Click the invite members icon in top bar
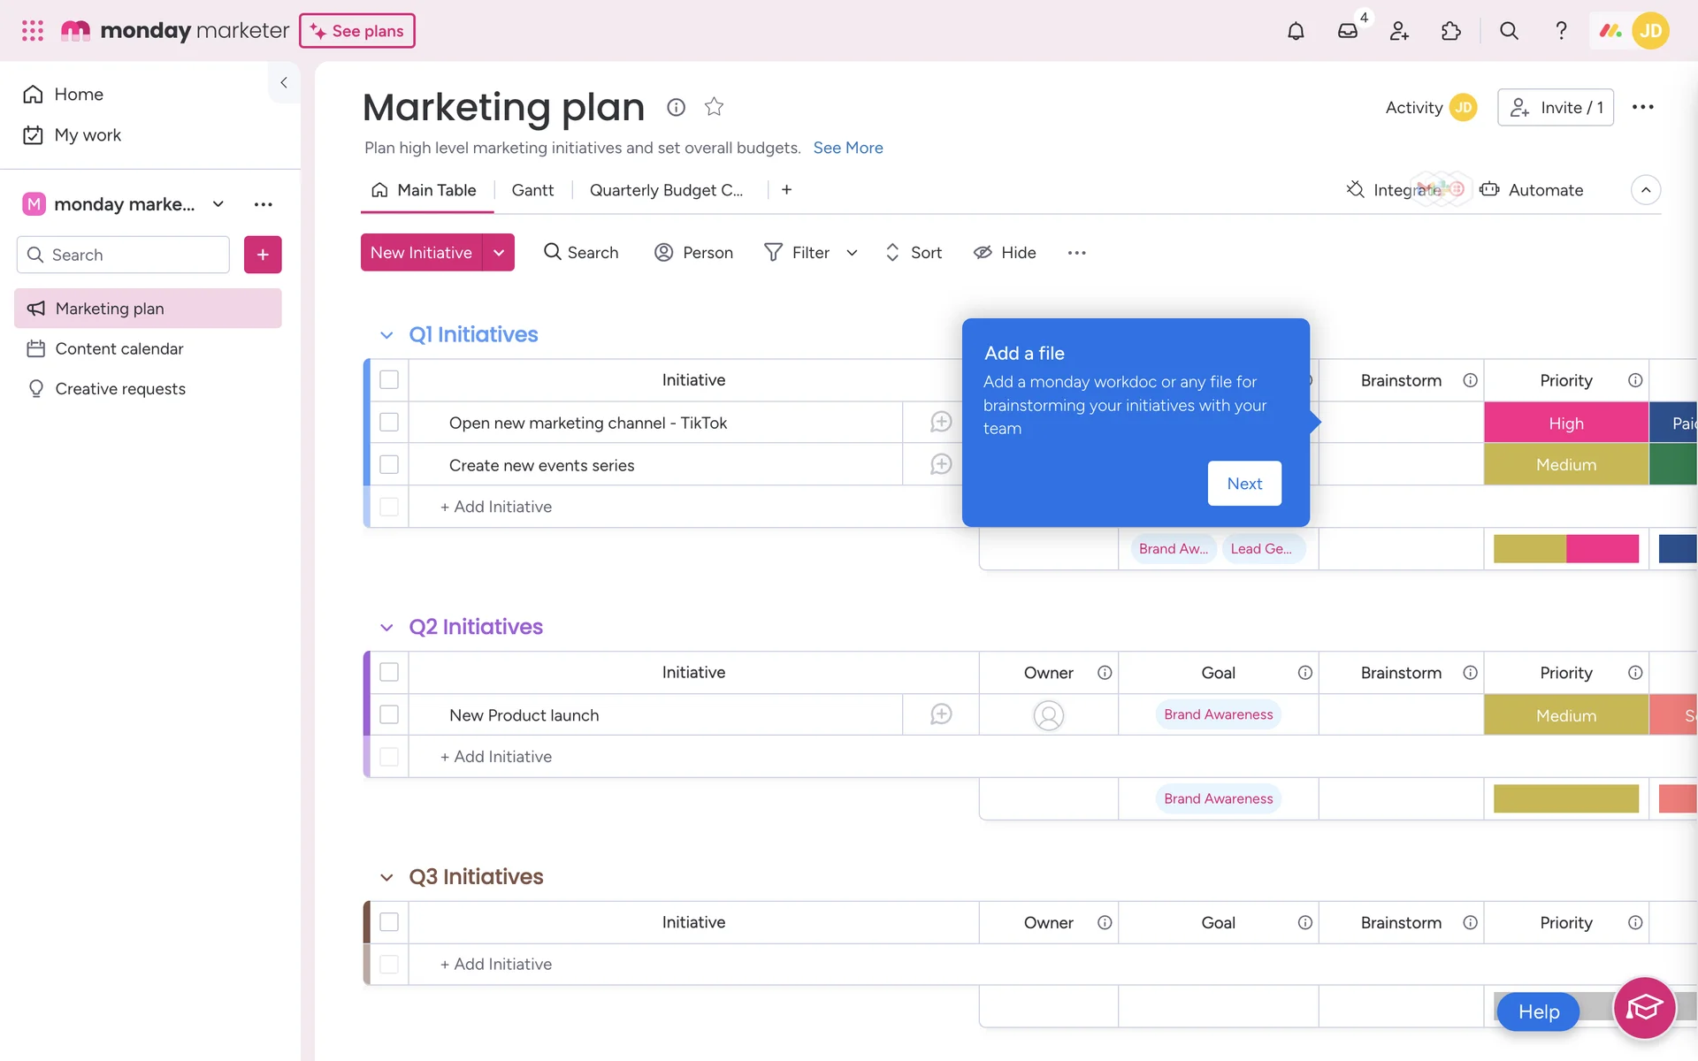 [1399, 31]
